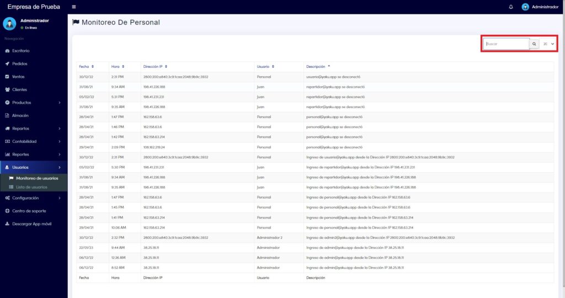Click the Centro de soporte lifebuoy icon
Screen dimensions: 565x298
click(x=7, y=211)
